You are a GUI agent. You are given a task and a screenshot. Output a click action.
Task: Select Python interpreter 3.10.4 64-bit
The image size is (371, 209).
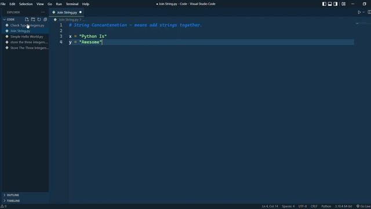[x=343, y=207]
